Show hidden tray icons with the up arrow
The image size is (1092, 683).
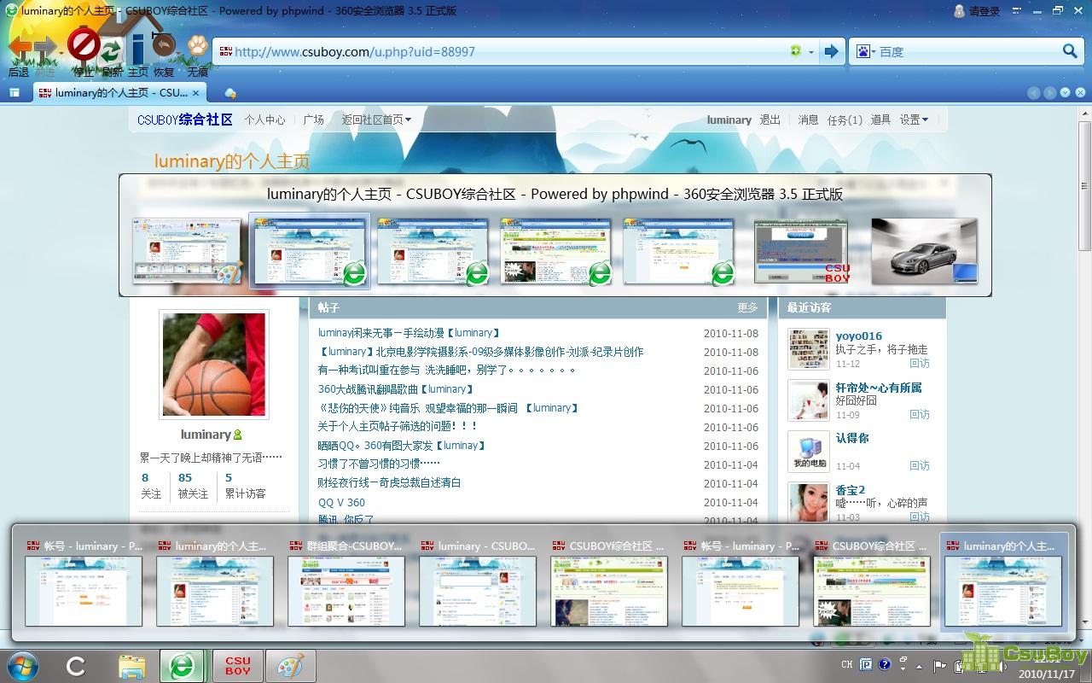click(x=919, y=666)
